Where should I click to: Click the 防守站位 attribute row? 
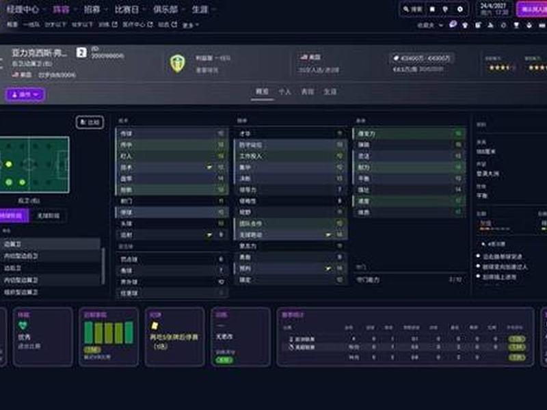coord(290,145)
